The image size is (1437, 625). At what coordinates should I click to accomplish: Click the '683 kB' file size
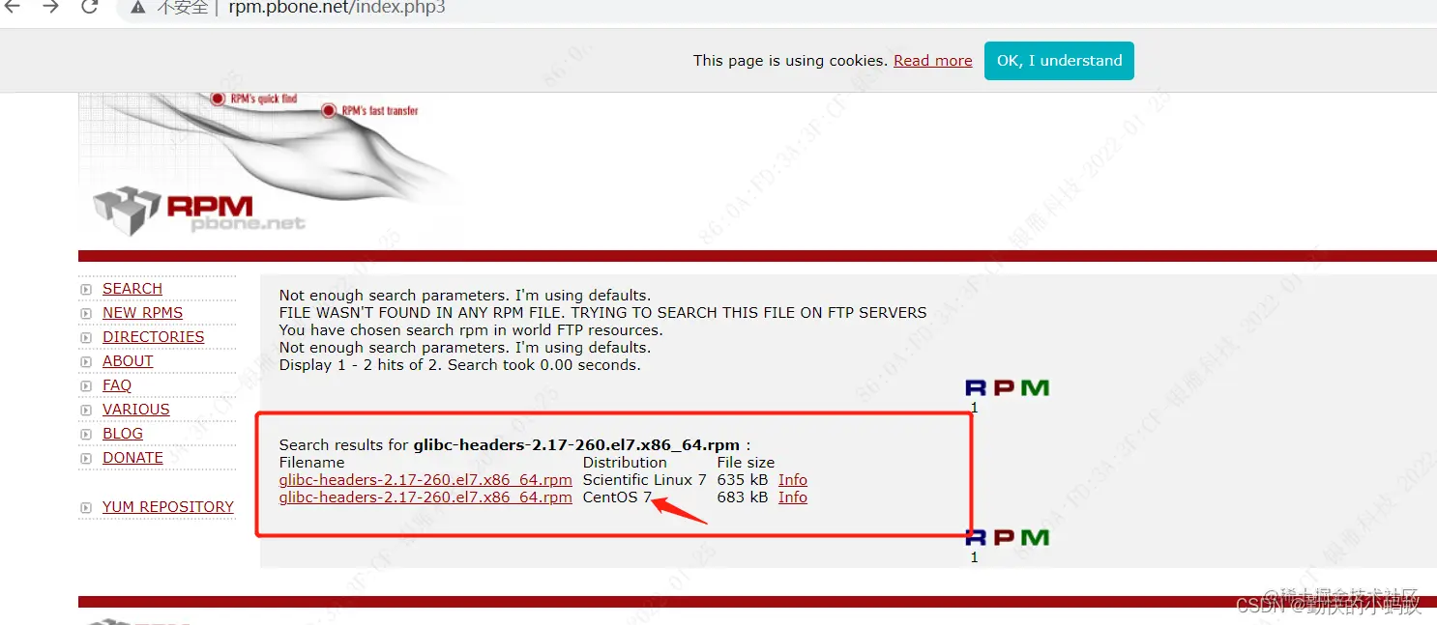[x=743, y=497]
